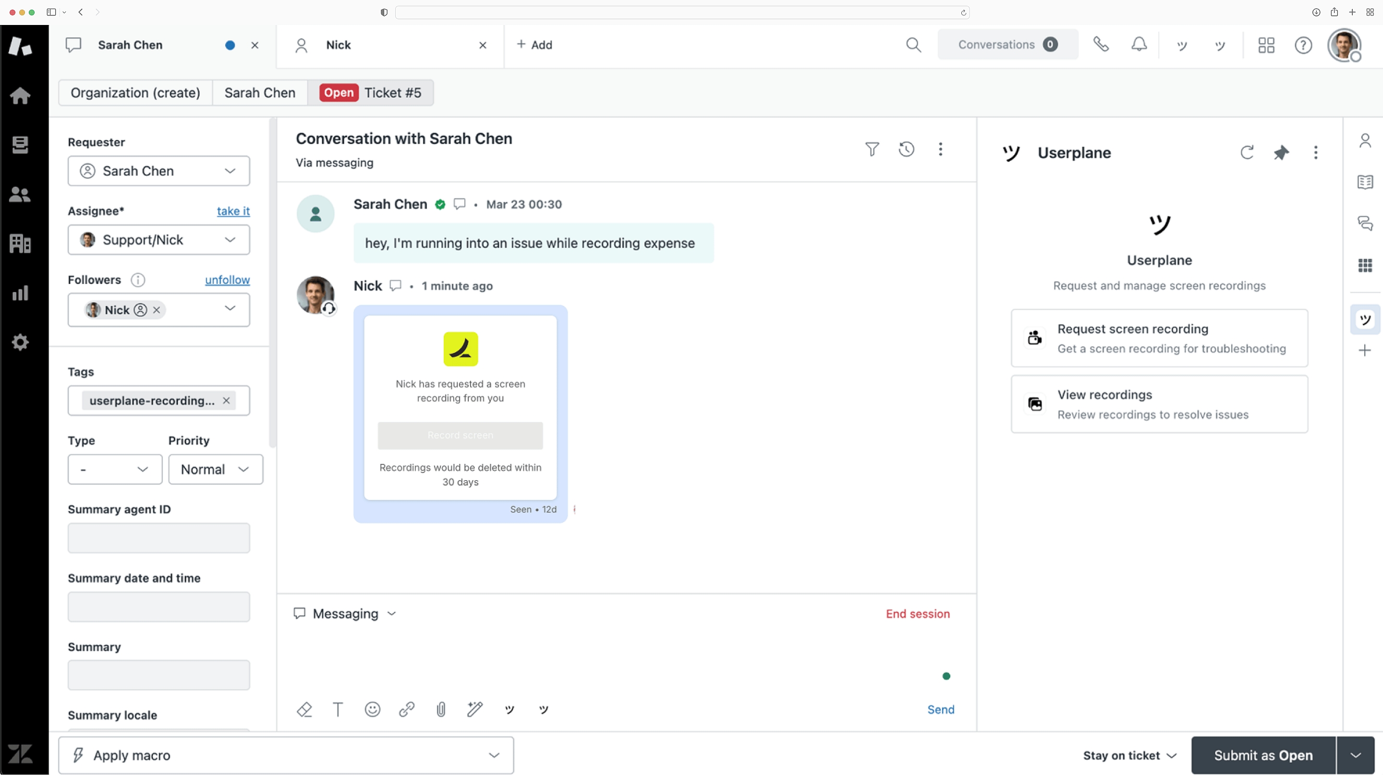Refresh the Userplane app panel
Viewport: 1383px width, 778px height.
[x=1247, y=153]
